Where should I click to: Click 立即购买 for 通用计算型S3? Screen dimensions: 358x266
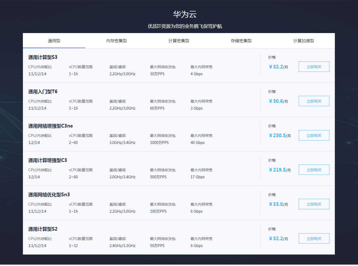(x=314, y=67)
